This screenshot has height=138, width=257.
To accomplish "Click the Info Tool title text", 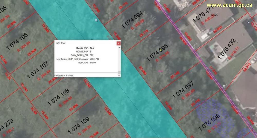I will pyautogui.click(x=60, y=43).
